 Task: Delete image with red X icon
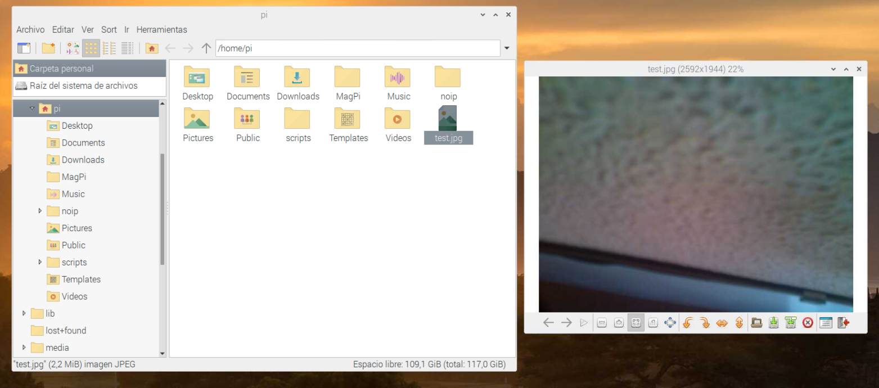coord(808,323)
